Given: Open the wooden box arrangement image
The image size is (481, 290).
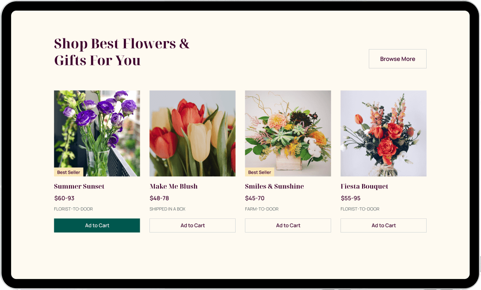Looking at the screenshot, I should [x=288, y=133].
